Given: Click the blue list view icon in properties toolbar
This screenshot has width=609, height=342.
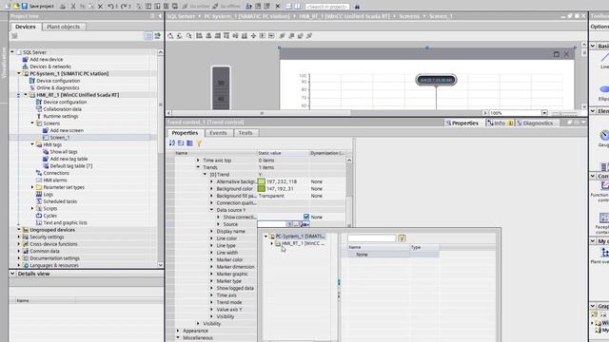Looking at the screenshot, I should point(190,143).
